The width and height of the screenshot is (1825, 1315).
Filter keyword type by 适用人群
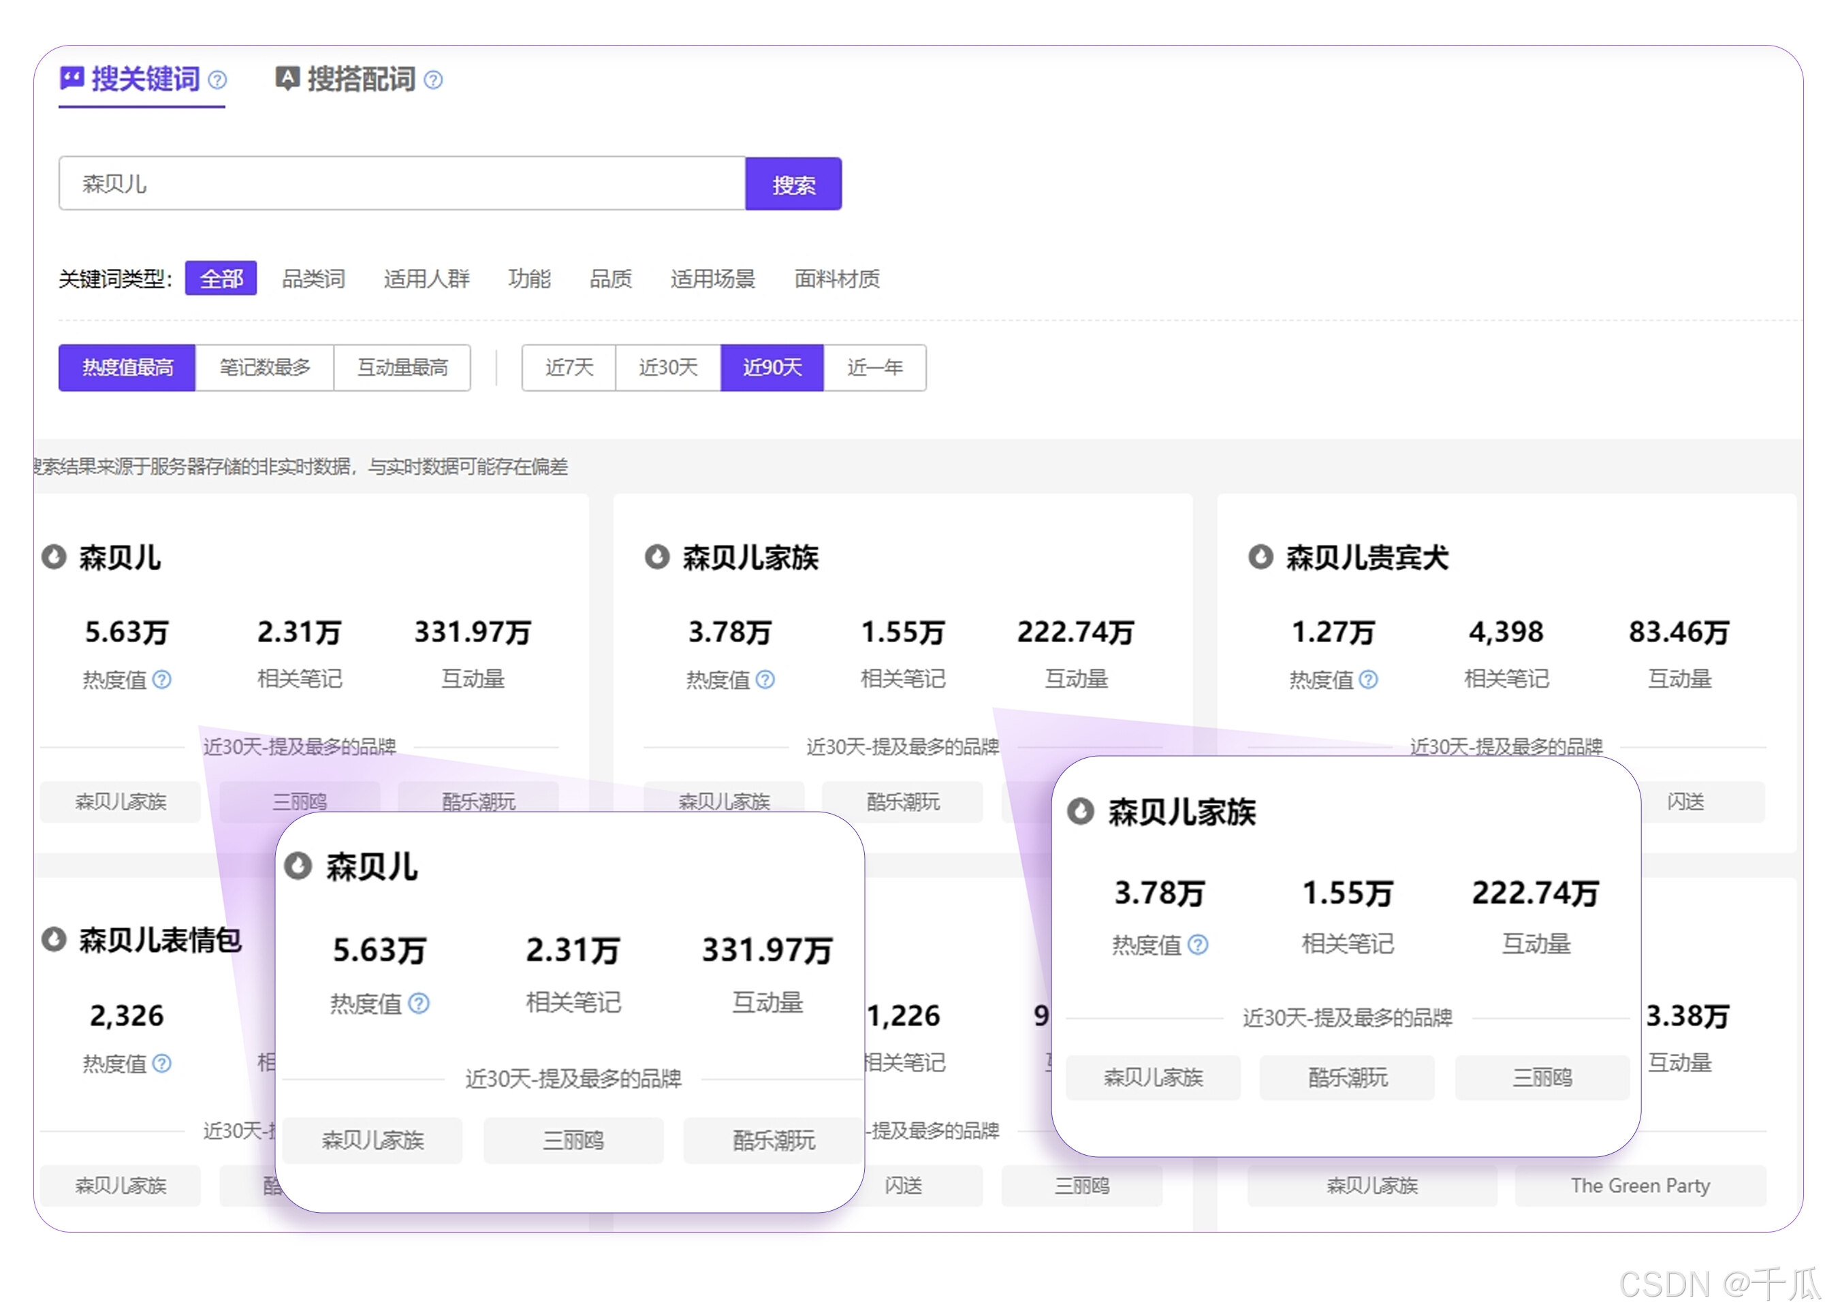pyautogui.click(x=426, y=279)
